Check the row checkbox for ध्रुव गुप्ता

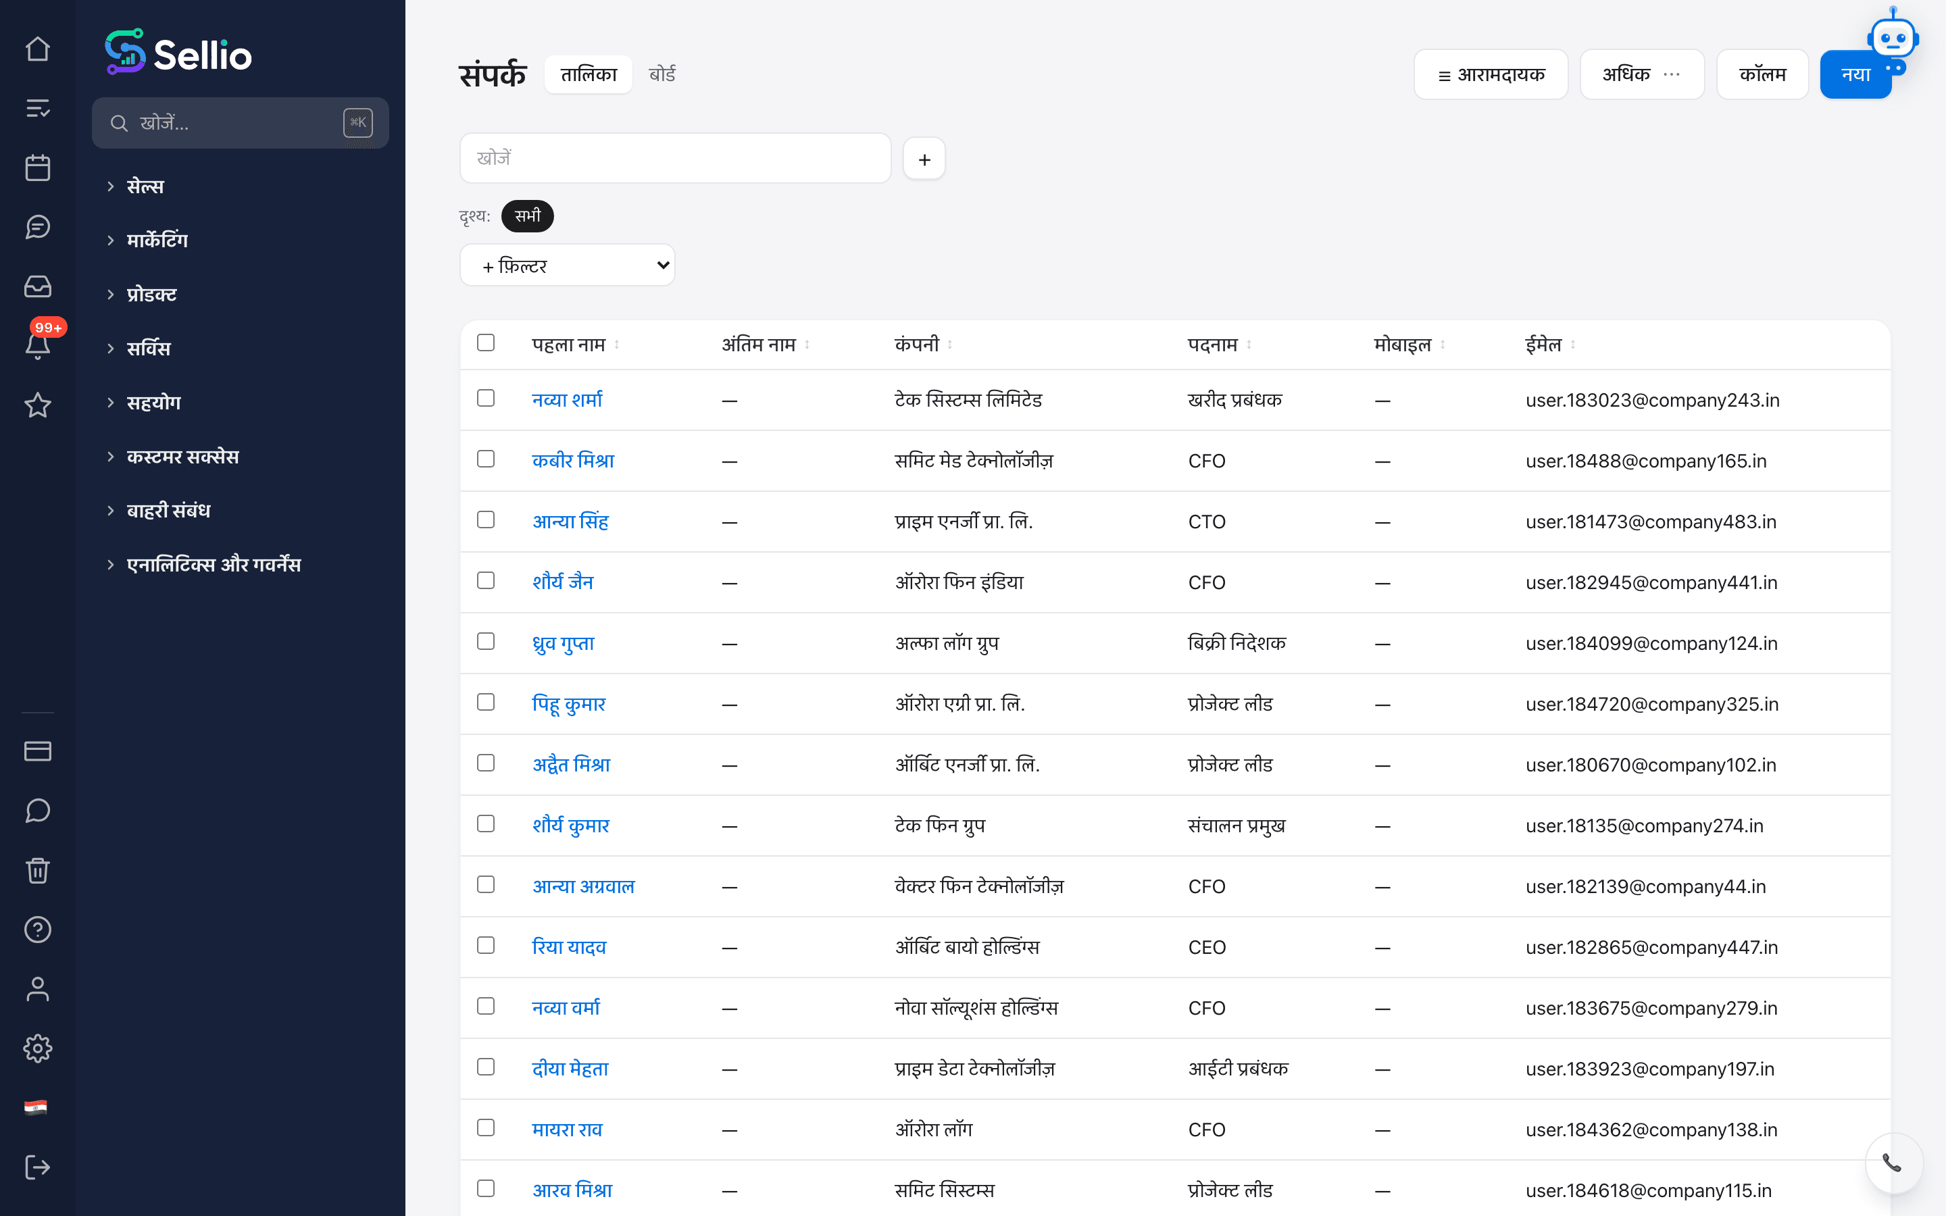tap(486, 641)
